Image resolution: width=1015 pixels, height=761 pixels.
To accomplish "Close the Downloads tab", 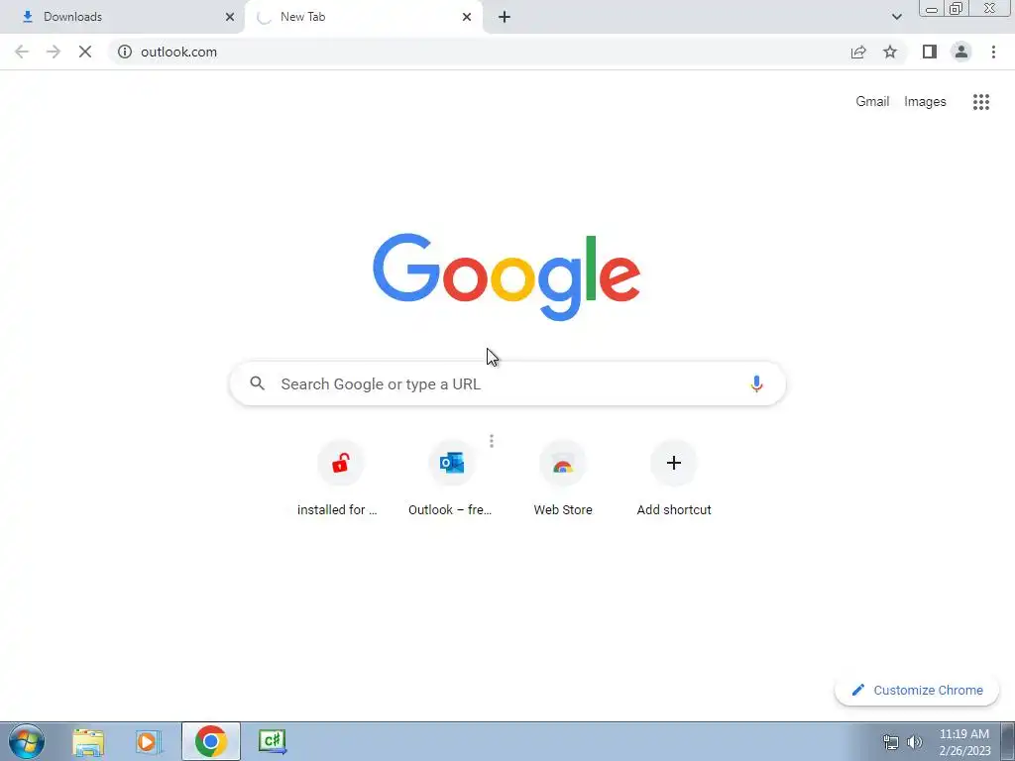I will tap(230, 17).
